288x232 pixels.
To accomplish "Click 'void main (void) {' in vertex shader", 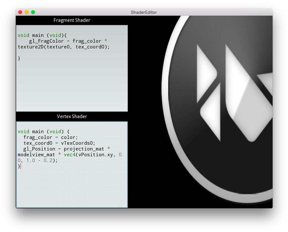I will [44, 132].
